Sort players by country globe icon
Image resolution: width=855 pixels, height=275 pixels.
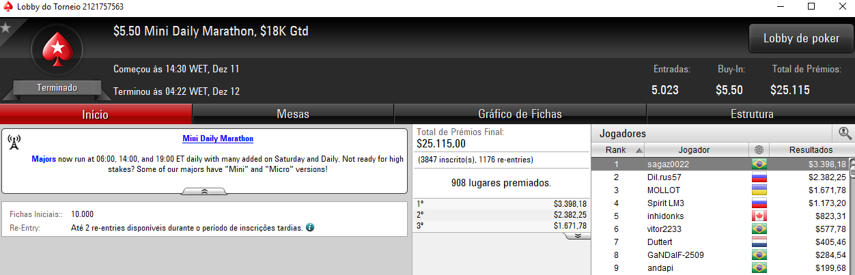pos(758,150)
